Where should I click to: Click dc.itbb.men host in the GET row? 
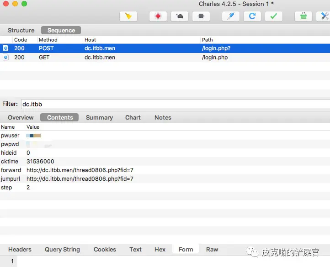pos(100,57)
